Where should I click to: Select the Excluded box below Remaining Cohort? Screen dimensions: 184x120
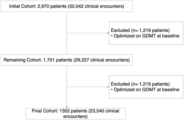pyautogui.click(x=146, y=87)
